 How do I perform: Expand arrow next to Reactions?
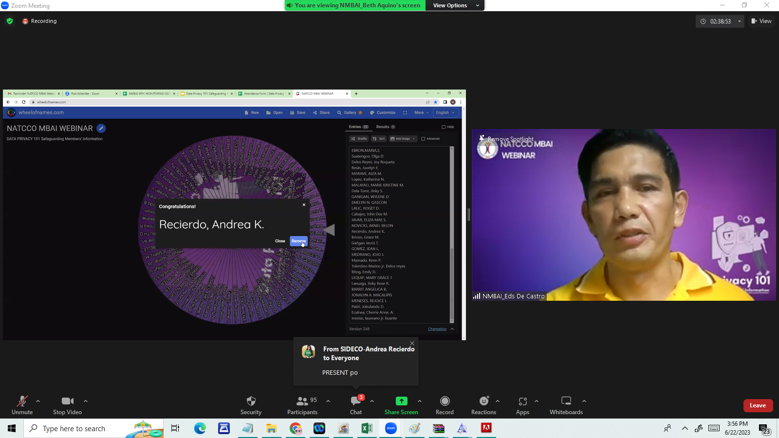(498, 401)
